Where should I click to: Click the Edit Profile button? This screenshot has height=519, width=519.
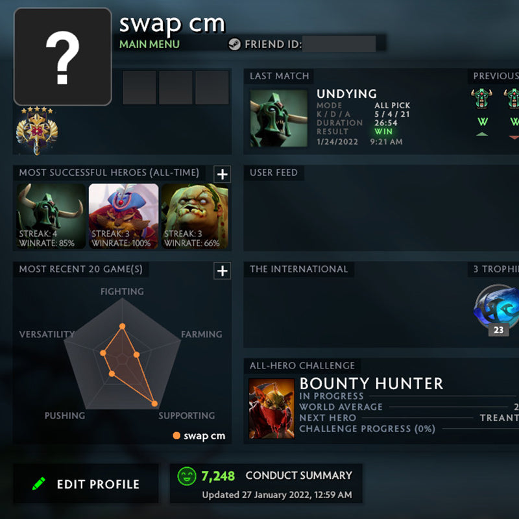coord(86,483)
